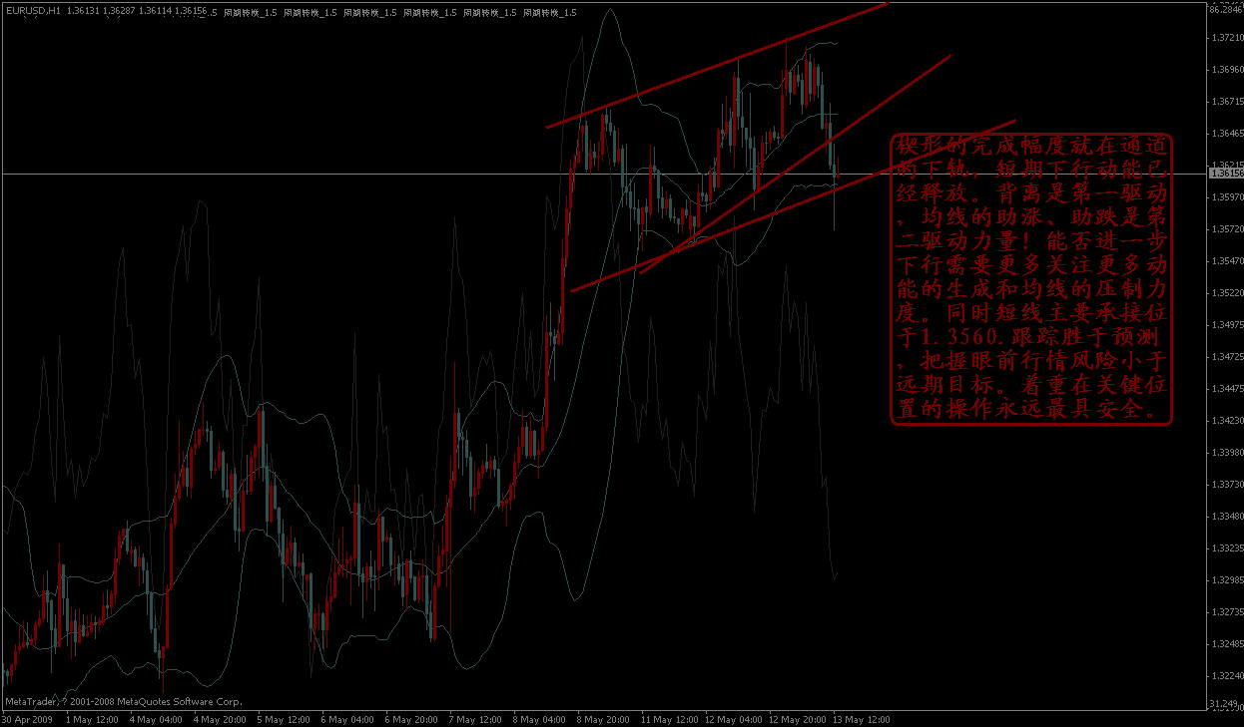Select the 1.36960 price axis label
Image resolution: width=1244 pixels, height=727 pixels.
[x=1226, y=70]
